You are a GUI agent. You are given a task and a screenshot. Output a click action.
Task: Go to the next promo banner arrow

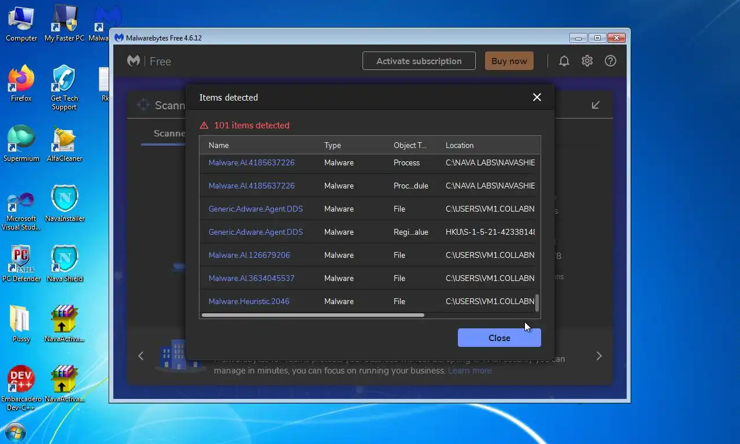pos(599,356)
